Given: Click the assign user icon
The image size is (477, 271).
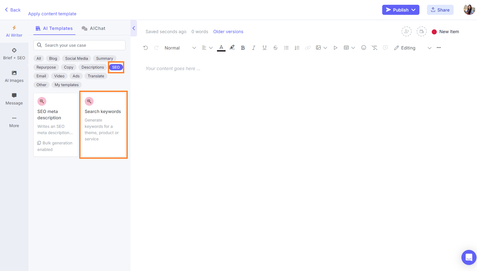Looking at the screenshot, I should [x=407, y=32].
